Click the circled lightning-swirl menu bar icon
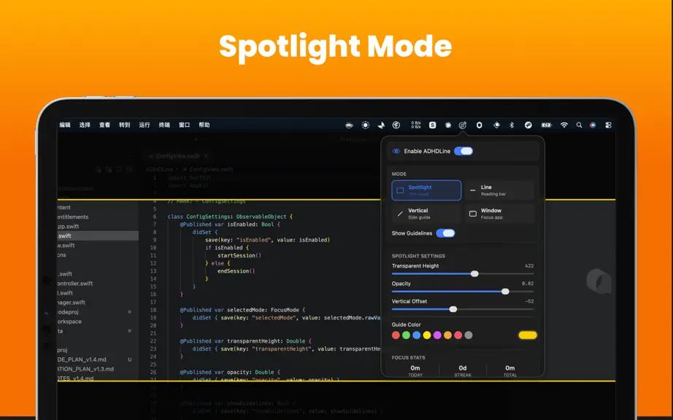Image resolution: width=673 pixels, height=420 pixels. pyautogui.click(x=396, y=125)
